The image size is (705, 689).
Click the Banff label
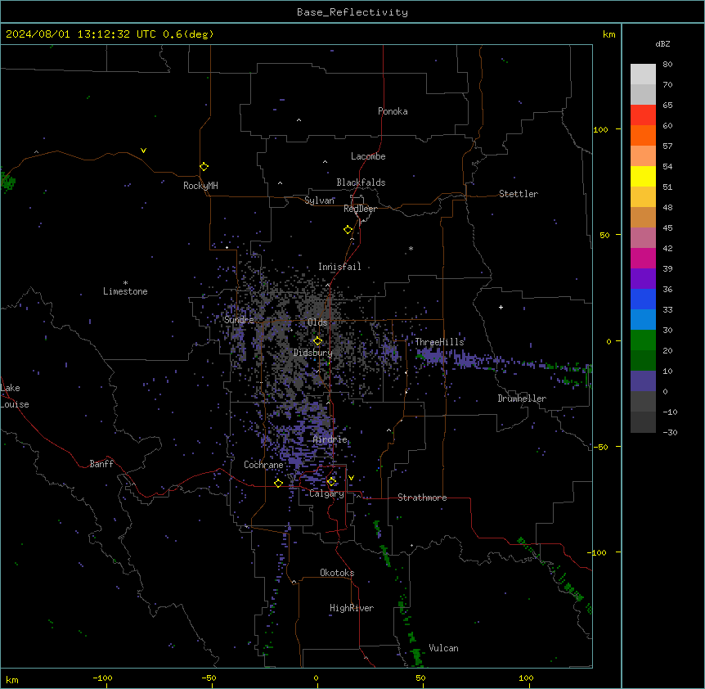coord(101,464)
